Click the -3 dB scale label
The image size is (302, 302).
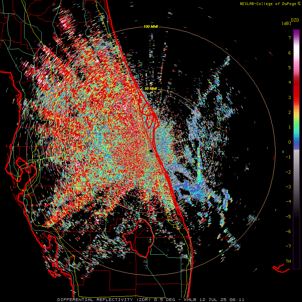click(288, 187)
